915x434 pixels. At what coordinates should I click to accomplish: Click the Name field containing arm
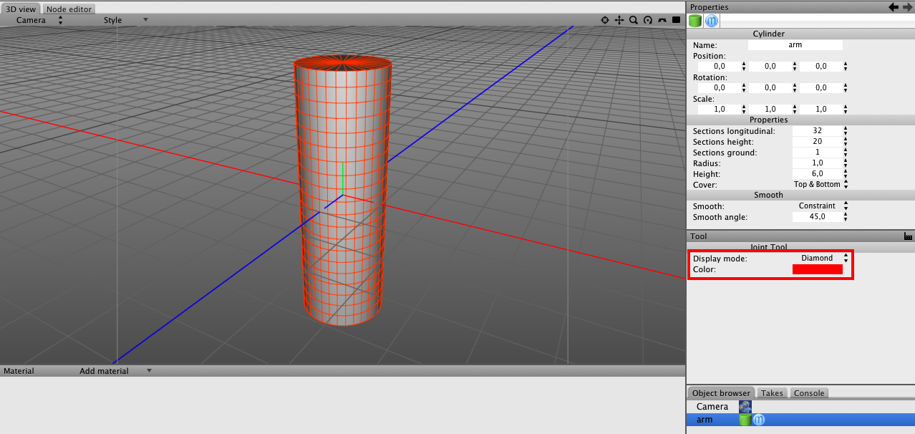[x=795, y=45]
